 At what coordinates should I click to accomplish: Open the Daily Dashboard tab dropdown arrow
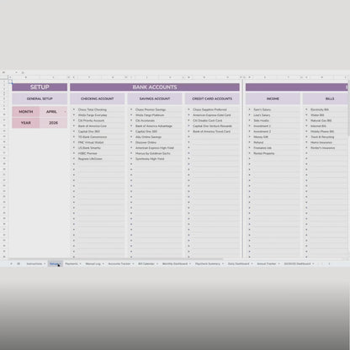(x=252, y=264)
